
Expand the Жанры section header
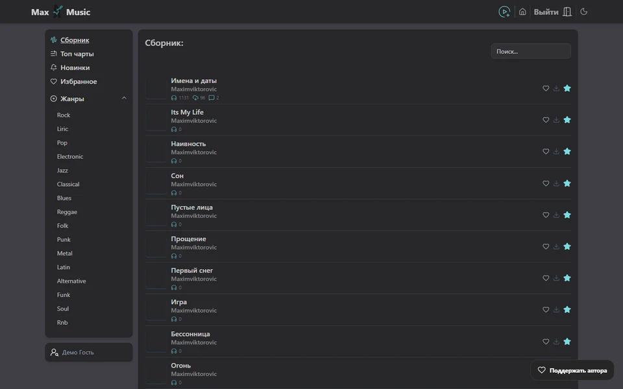point(89,99)
